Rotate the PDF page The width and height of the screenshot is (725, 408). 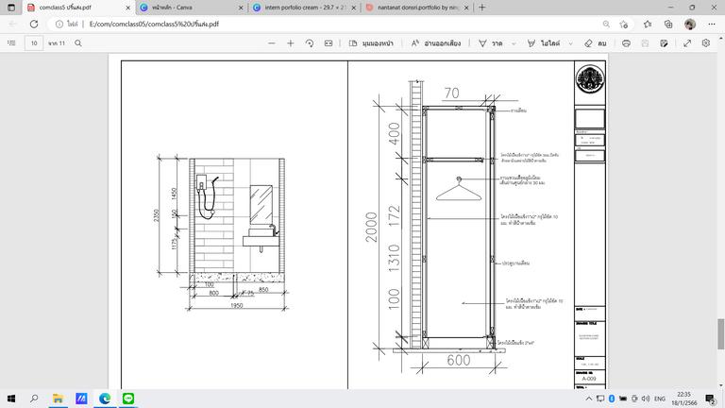click(310, 43)
